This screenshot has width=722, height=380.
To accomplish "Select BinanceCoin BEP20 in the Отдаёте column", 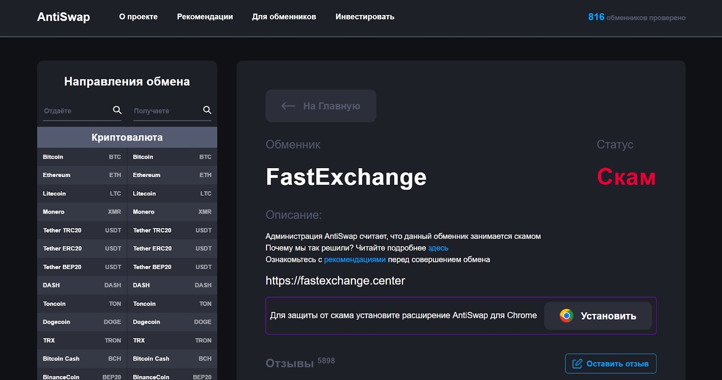I will pos(82,375).
